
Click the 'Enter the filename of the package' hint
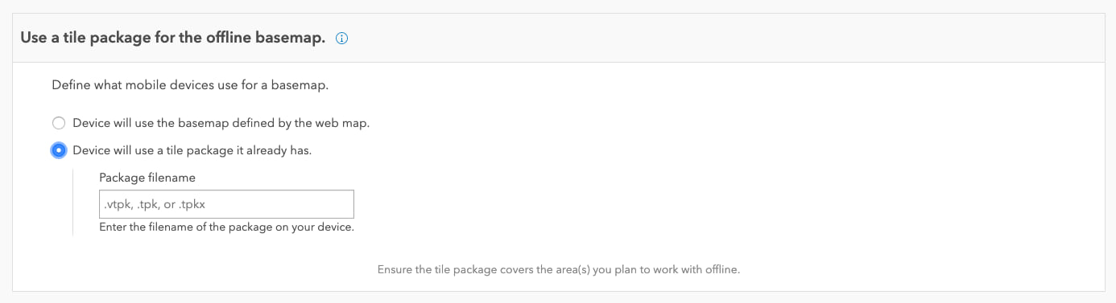(x=226, y=227)
